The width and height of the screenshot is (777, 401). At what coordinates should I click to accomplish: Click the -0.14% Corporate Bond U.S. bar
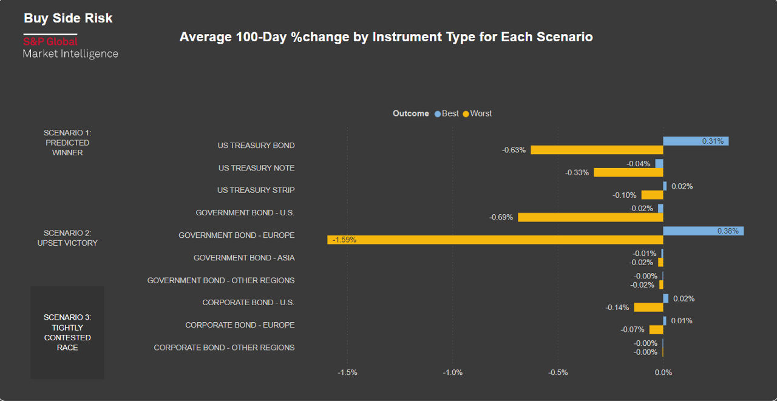coord(648,308)
